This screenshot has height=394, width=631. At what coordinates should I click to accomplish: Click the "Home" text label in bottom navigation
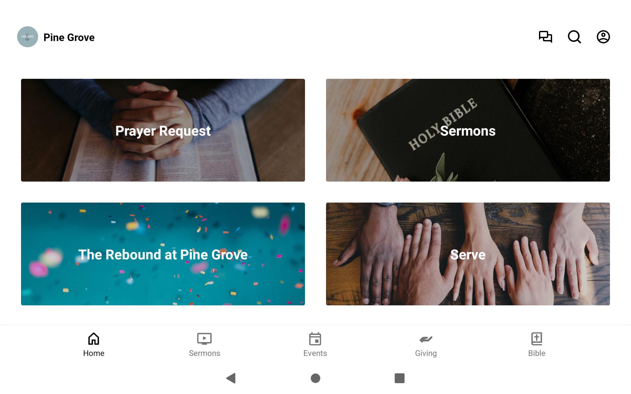pyautogui.click(x=94, y=353)
